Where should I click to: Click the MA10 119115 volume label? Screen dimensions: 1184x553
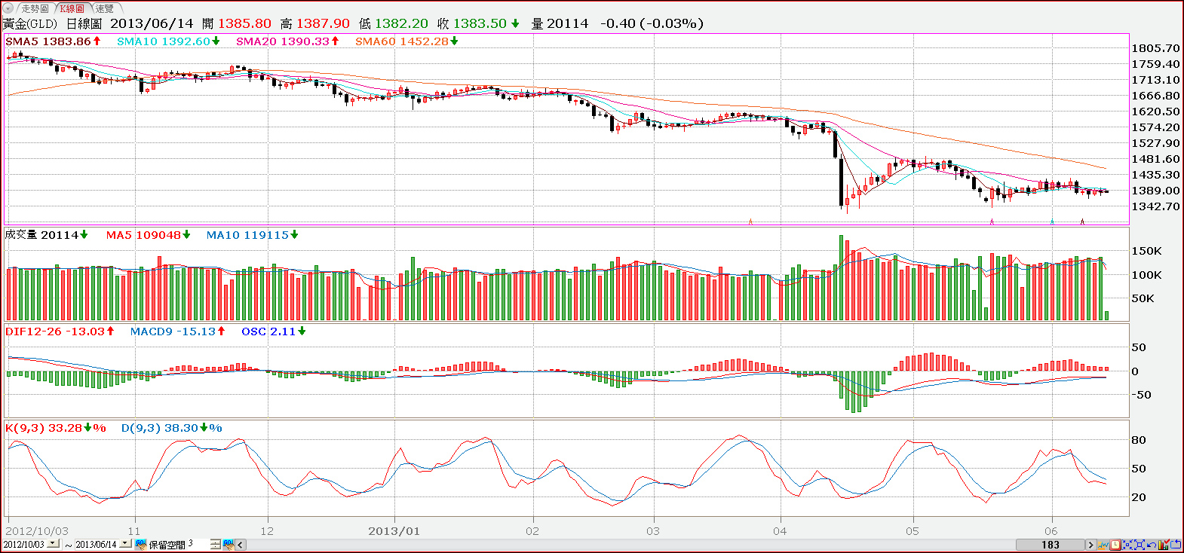(x=252, y=235)
